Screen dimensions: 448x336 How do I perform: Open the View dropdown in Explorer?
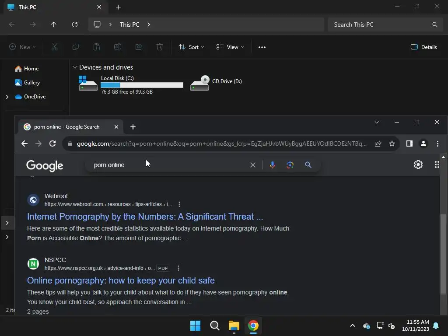click(x=230, y=47)
